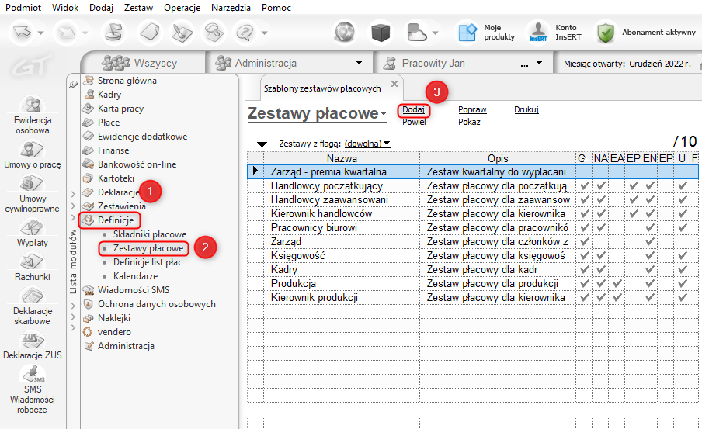Expand the Zestawienia tree node chevron
The image size is (702, 429).
74,206
